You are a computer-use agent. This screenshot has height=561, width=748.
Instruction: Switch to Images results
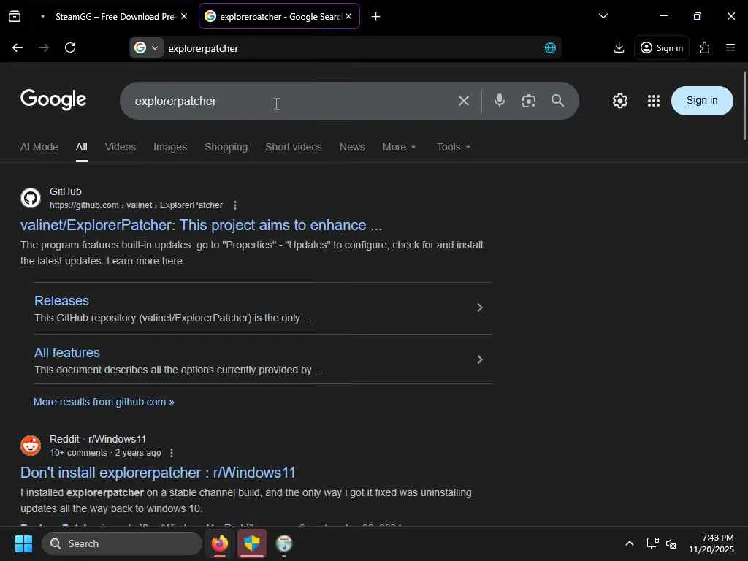[x=170, y=147]
